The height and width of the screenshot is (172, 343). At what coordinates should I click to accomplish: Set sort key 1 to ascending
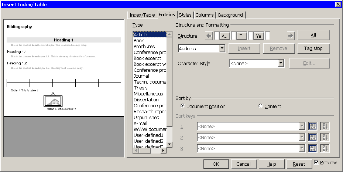tap(313, 126)
